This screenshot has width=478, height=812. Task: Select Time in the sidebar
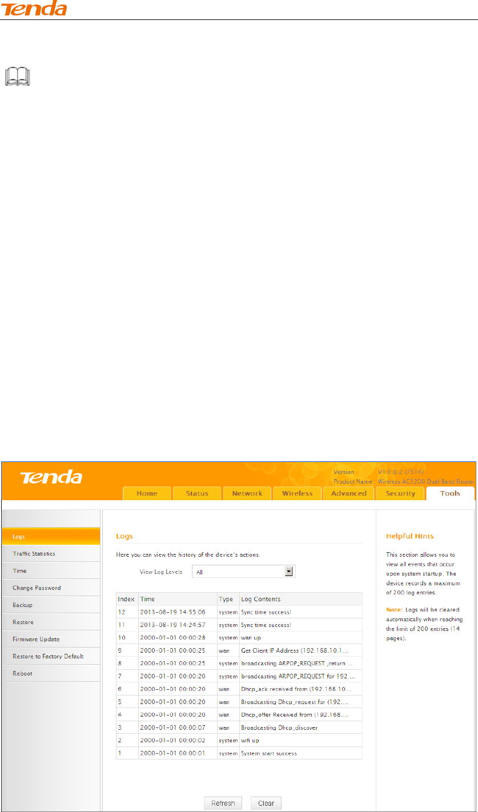point(50,570)
